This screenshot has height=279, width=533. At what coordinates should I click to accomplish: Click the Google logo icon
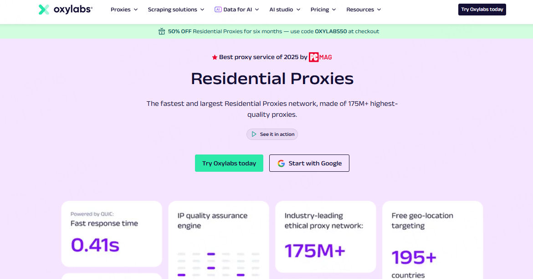(x=281, y=164)
